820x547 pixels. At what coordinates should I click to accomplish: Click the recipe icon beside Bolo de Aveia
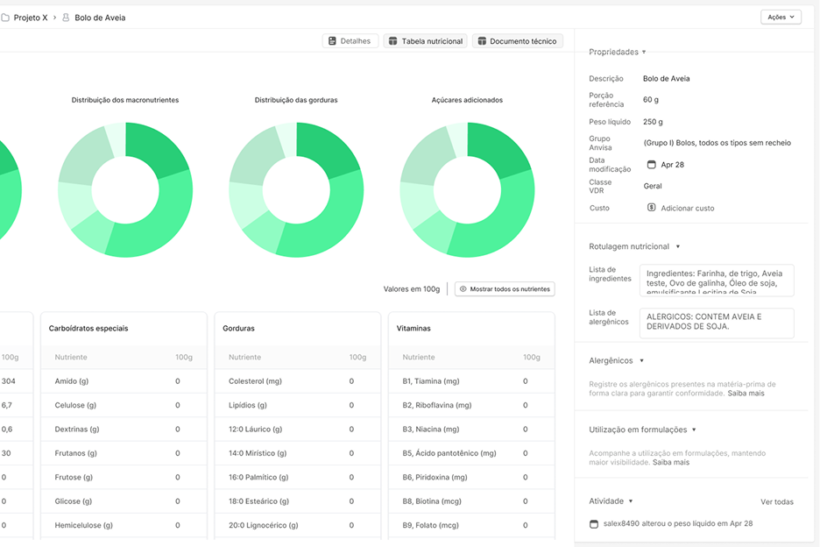[66, 18]
